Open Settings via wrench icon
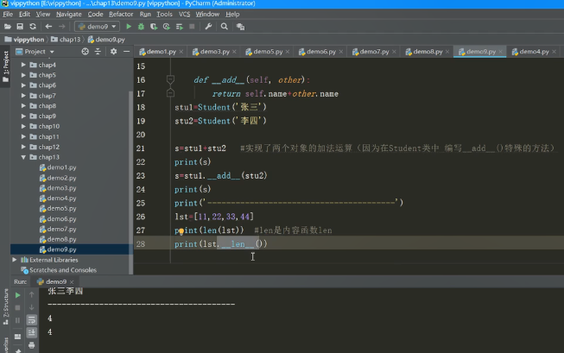 tap(208, 27)
